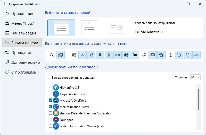This screenshot has width=206, height=135.
Task: Toggle the Battery system icon
Action: (135, 55)
